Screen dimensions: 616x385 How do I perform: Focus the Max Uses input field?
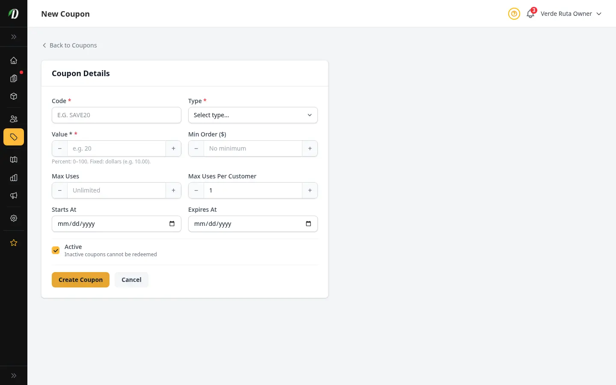click(116, 190)
